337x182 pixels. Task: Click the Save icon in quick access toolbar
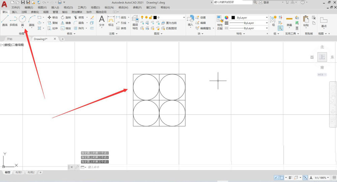(x=23, y=2)
